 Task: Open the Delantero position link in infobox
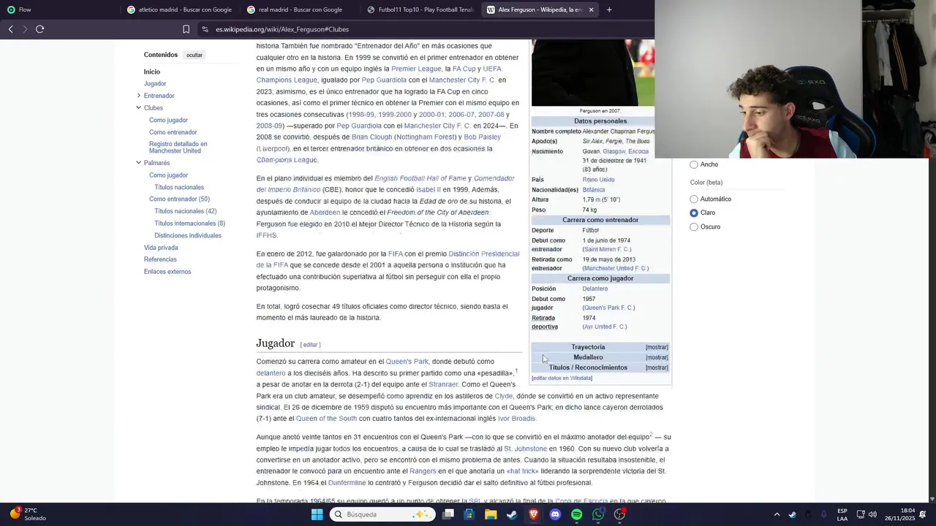595,289
